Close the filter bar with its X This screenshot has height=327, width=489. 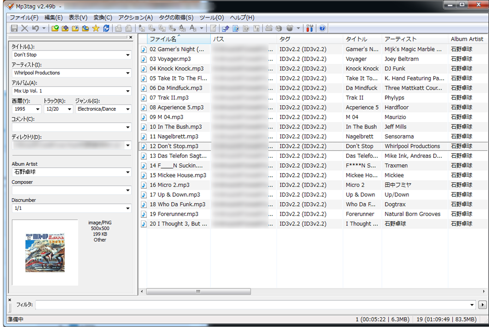coord(10,300)
